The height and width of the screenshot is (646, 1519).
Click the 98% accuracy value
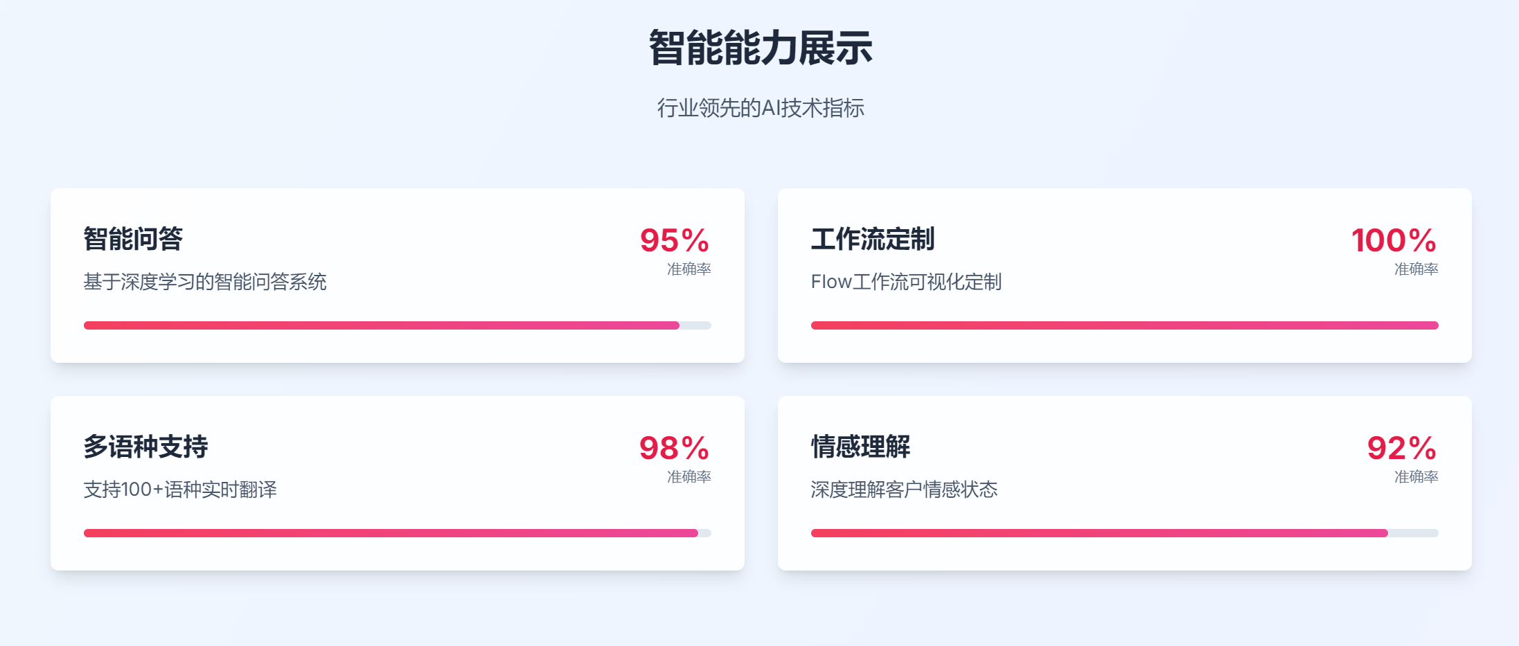674,448
